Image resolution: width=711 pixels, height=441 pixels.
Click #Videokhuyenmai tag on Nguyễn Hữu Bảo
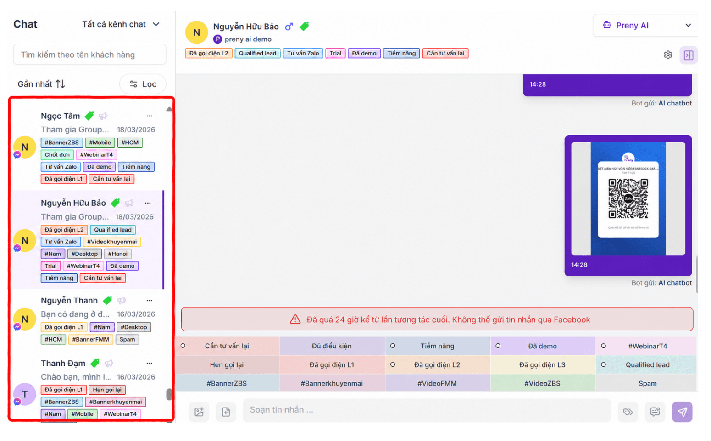pos(112,242)
